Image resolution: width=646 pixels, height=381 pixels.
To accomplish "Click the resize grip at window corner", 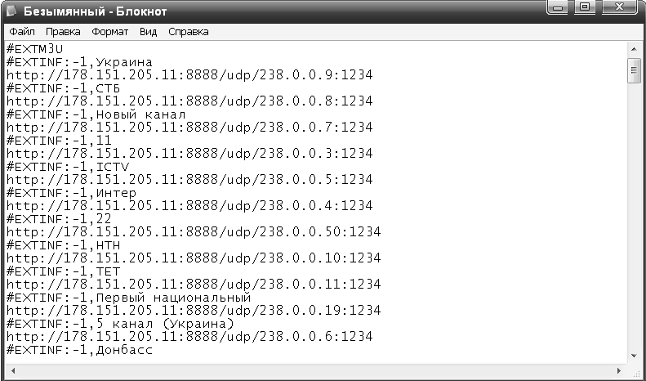I will point(635,372).
